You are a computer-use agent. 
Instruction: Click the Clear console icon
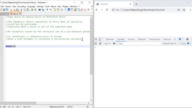tap(100, 43)
